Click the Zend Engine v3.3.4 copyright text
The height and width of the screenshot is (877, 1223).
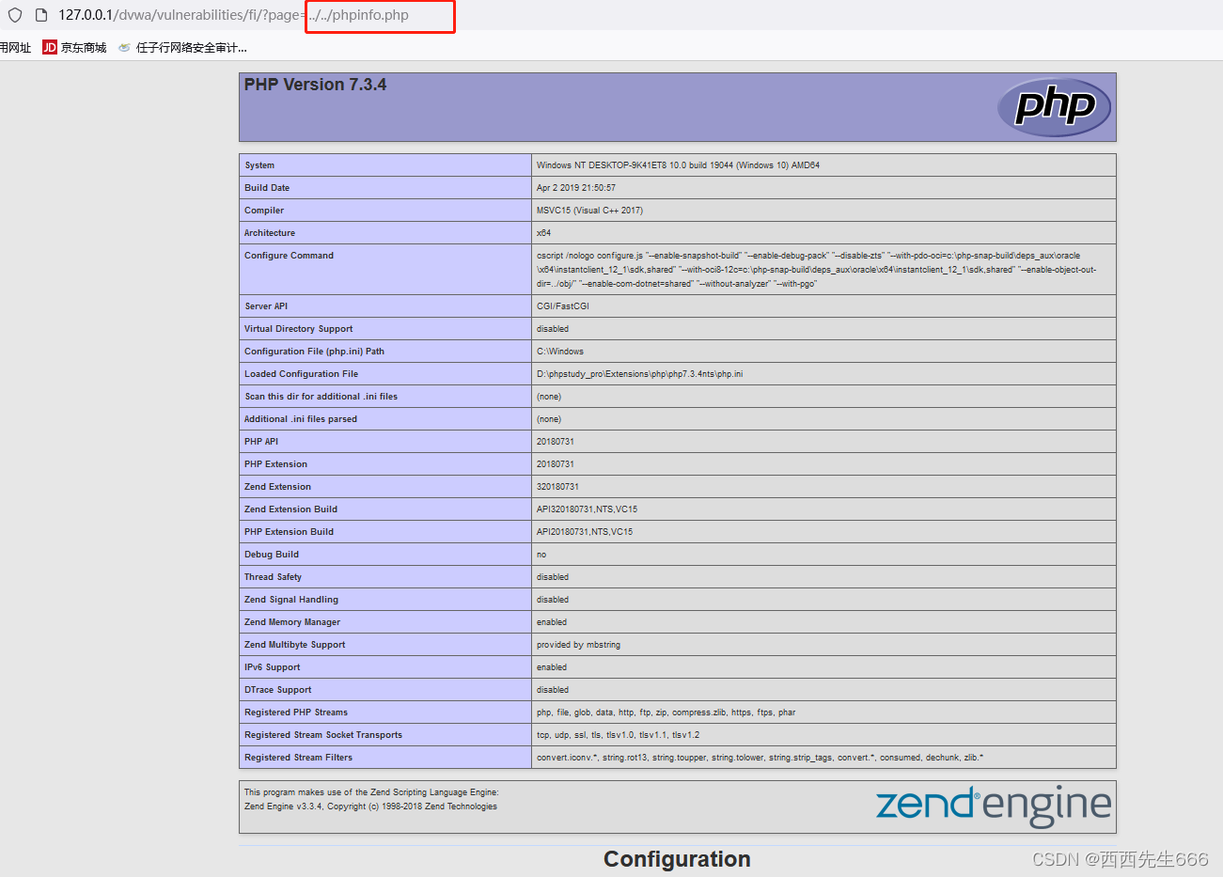370,807
